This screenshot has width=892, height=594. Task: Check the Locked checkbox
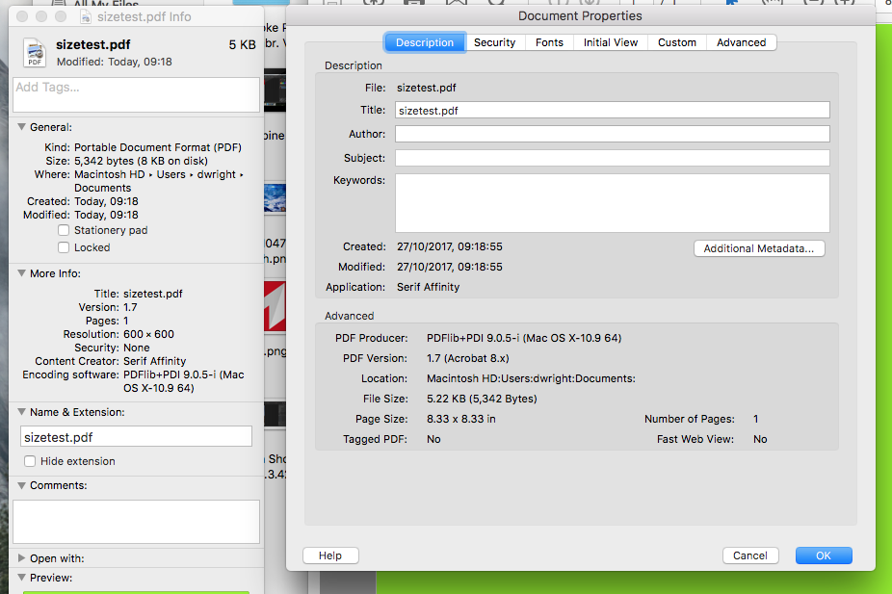point(64,247)
